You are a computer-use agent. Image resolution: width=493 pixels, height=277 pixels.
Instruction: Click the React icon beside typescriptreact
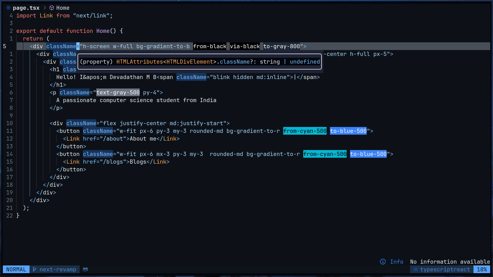click(415, 269)
